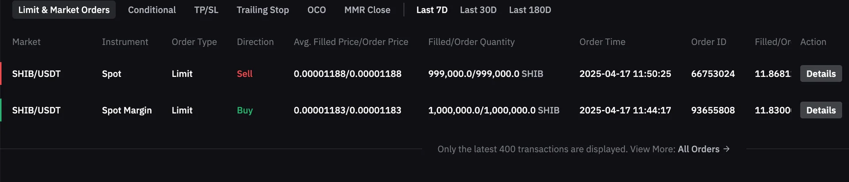Click order ID 66753024

pos(713,74)
